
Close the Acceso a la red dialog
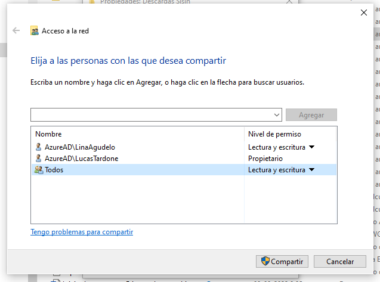[x=364, y=12]
